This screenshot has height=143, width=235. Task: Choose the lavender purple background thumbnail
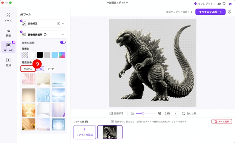(58, 110)
